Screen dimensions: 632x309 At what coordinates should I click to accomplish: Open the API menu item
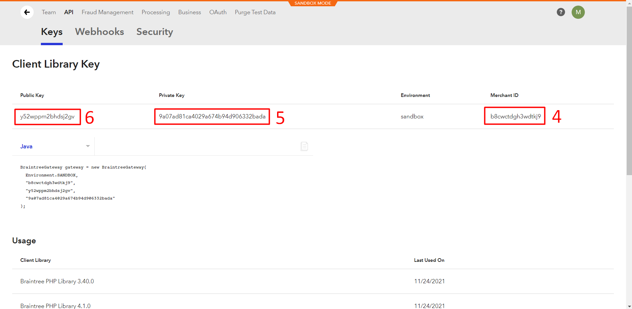tap(69, 12)
